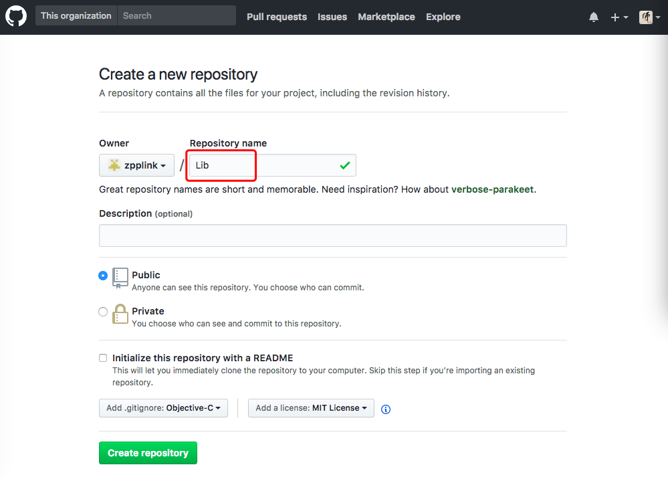The image size is (668, 477).
Task: Select the Private radio button
Action: pyautogui.click(x=103, y=311)
